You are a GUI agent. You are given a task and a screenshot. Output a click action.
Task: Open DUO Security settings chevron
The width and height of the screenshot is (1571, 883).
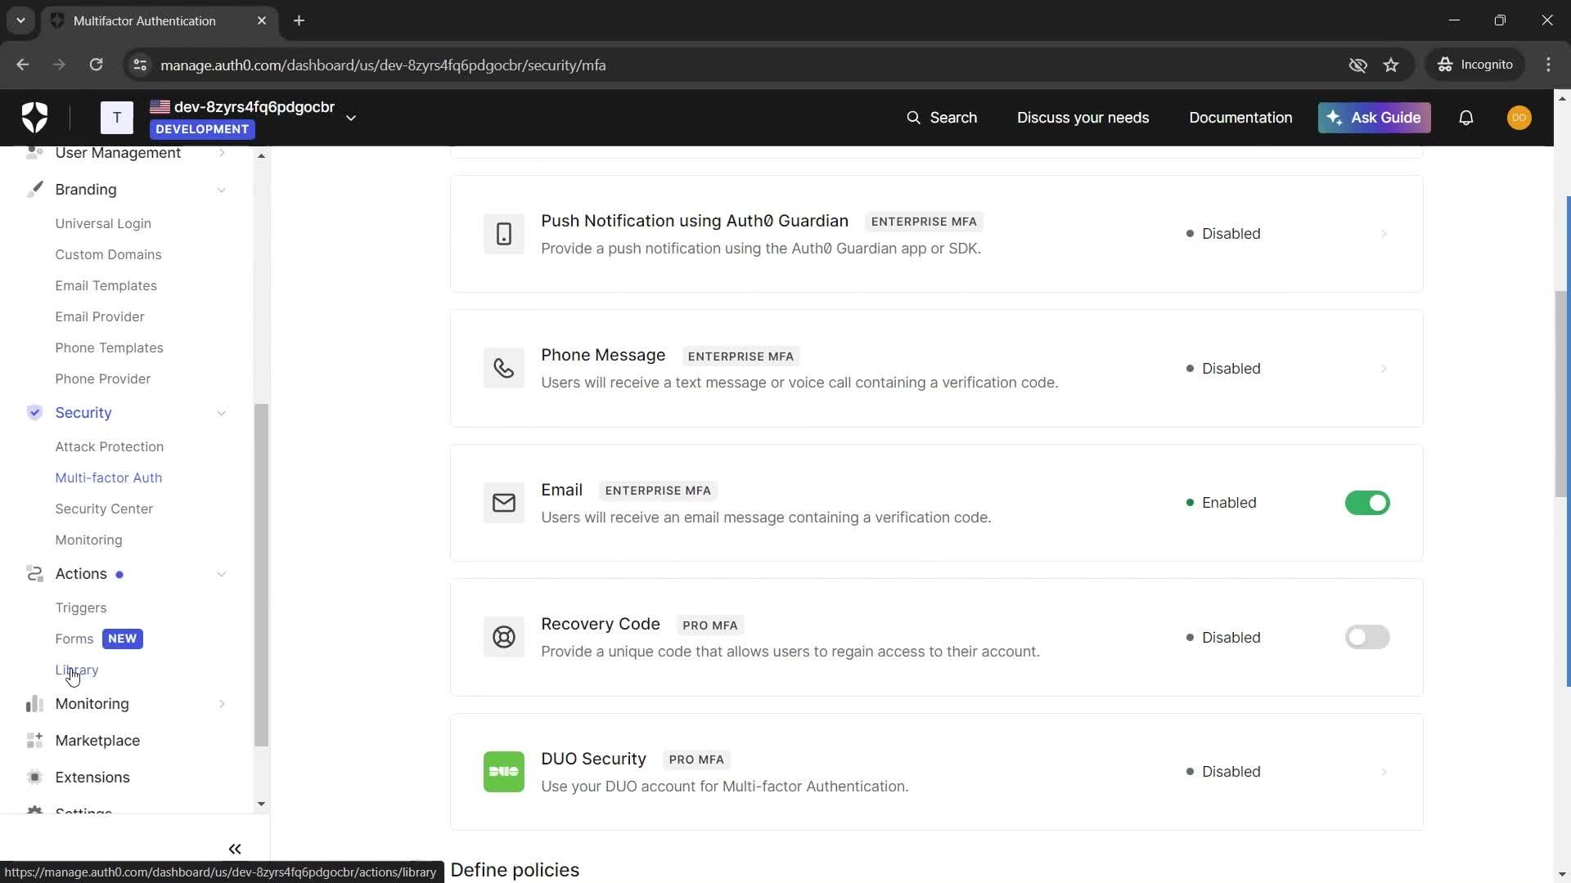pyautogui.click(x=1384, y=772)
